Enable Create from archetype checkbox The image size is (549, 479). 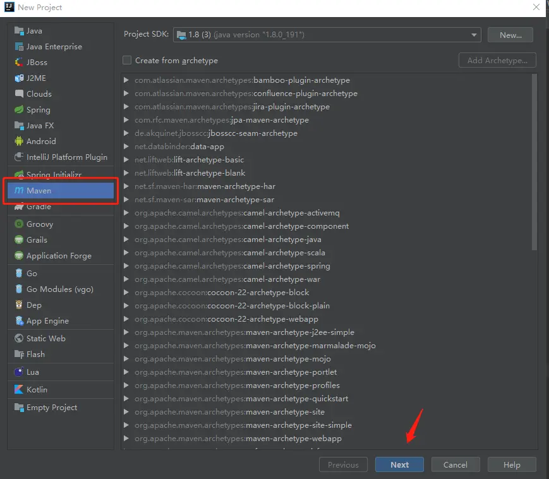tap(127, 60)
